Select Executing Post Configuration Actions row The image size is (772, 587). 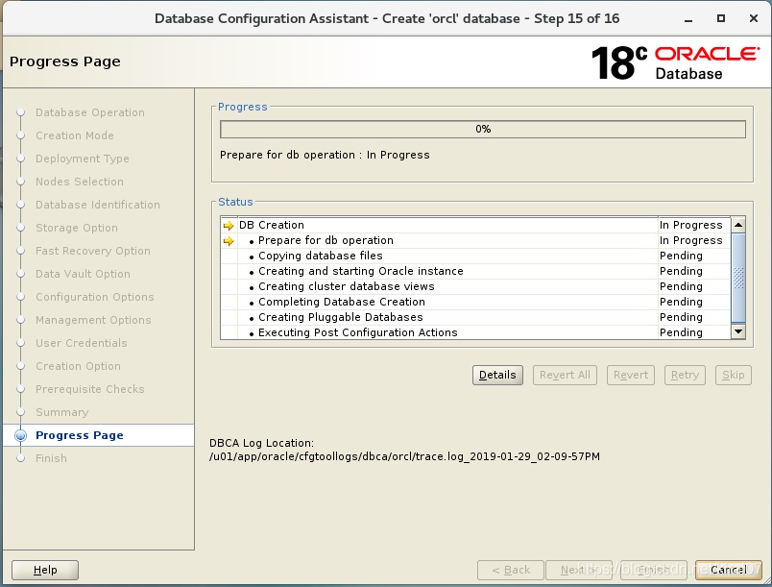[x=475, y=332]
